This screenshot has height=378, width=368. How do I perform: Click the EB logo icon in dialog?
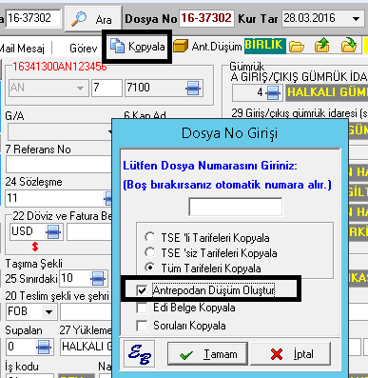click(139, 354)
